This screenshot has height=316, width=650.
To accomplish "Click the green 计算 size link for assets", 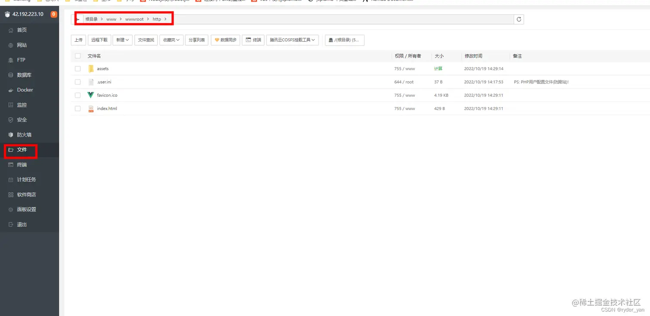I will tap(438, 69).
